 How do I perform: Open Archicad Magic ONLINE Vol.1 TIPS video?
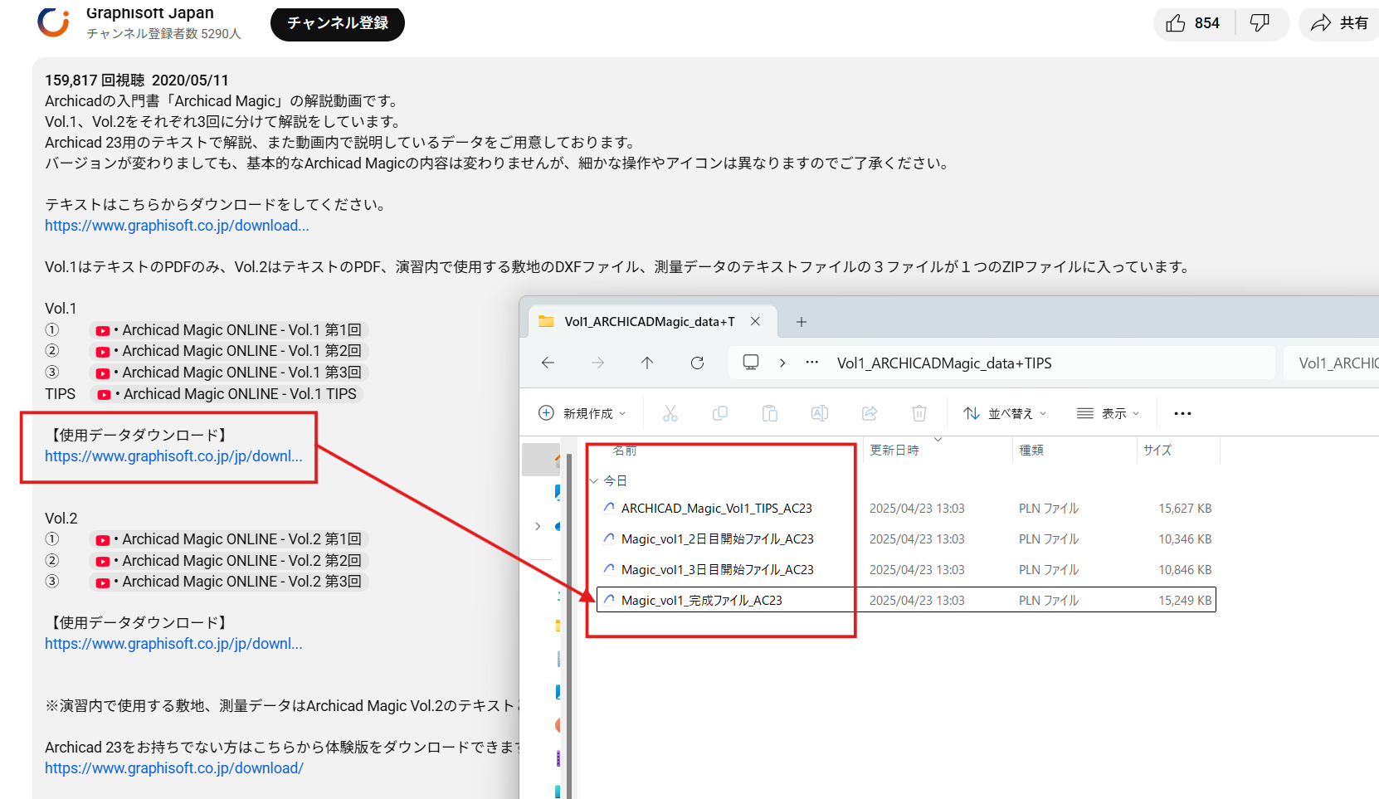[227, 394]
